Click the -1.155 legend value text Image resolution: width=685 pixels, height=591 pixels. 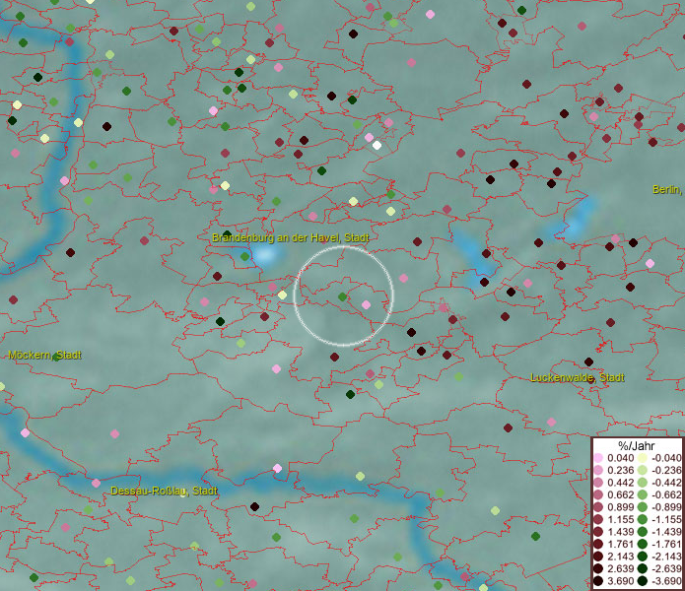pos(666,519)
